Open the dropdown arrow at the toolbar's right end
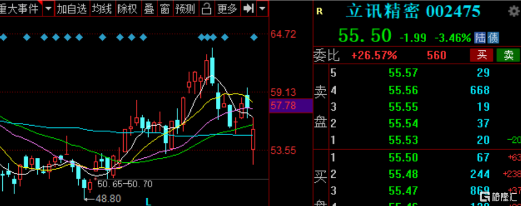This screenshot has width=521, height=206. pyautogui.click(x=262, y=9)
